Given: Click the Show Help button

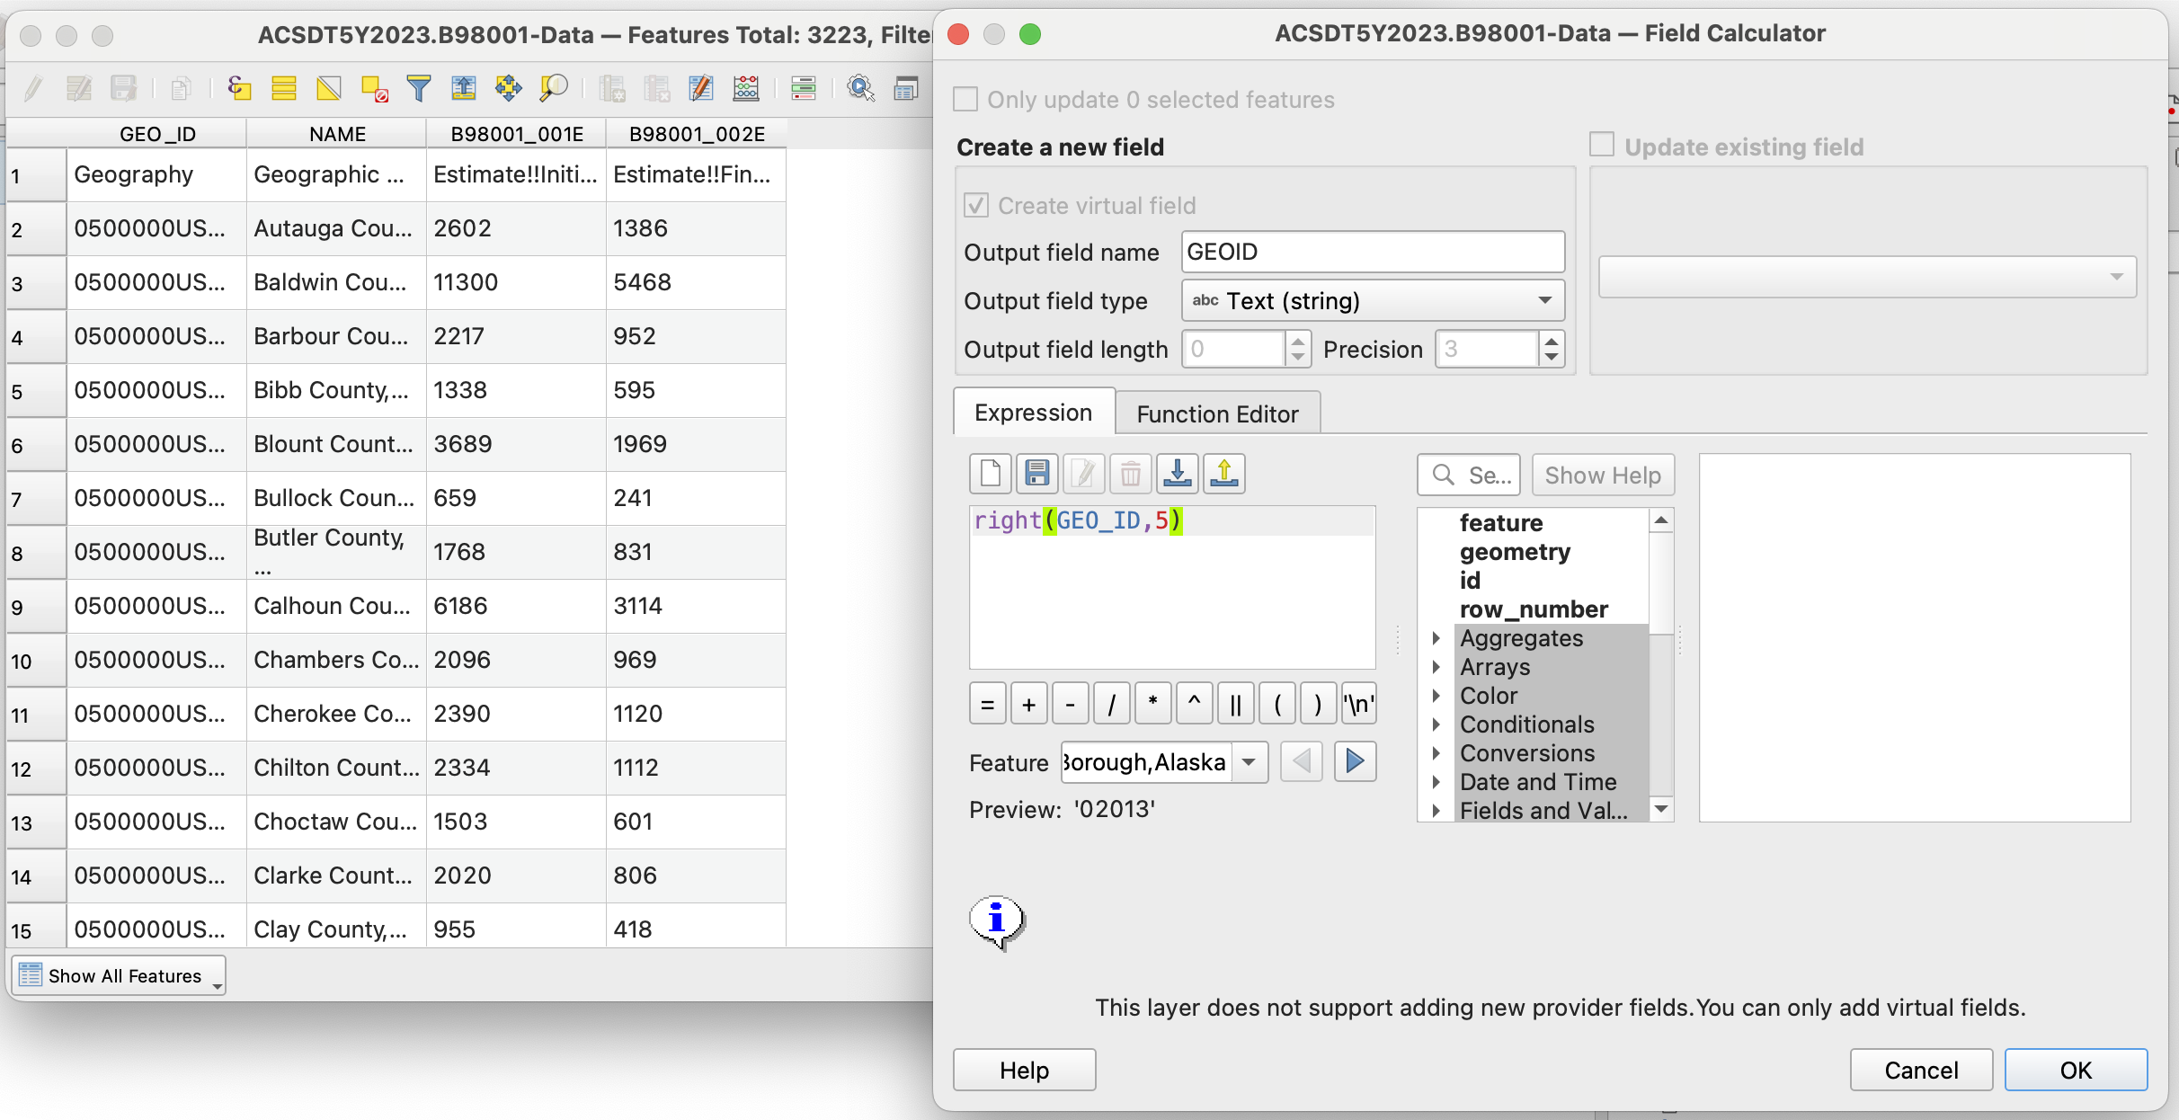Looking at the screenshot, I should click(1602, 475).
